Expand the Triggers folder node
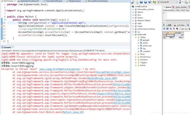This screenshot has height=115, width=190. (136, 62)
